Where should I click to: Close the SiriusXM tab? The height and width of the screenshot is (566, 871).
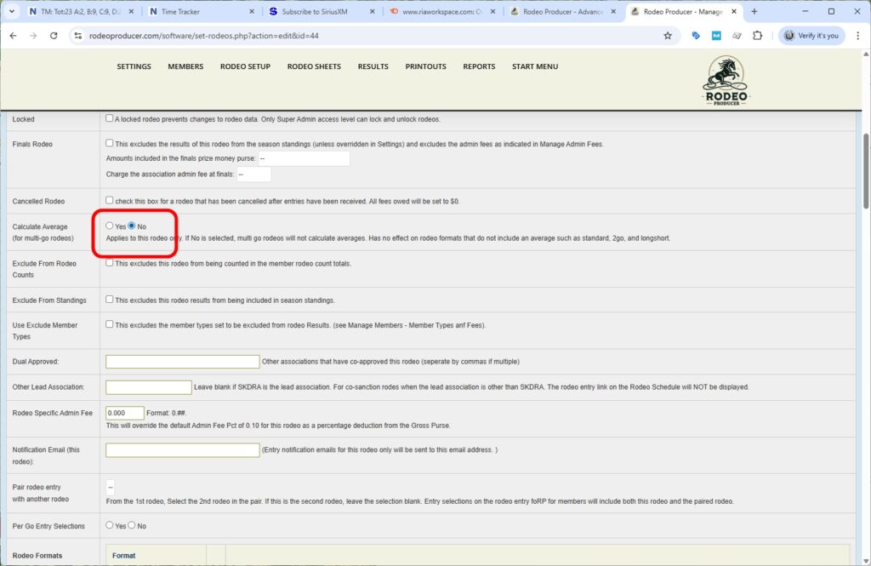click(373, 12)
